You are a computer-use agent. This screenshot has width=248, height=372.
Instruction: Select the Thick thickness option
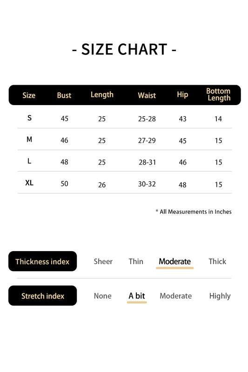[x=217, y=261]
